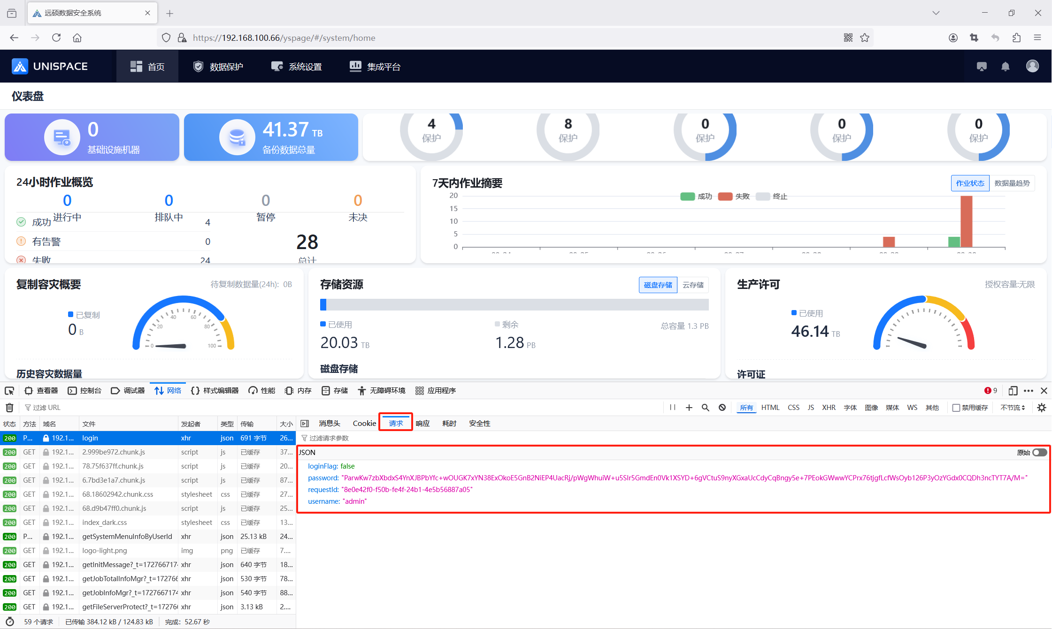Open the 响应 response tab
The height and width of the screenshot is (629, 1052).
(x=422, y=424)
